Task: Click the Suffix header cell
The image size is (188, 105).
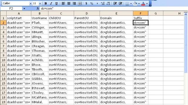Action: tap(140, 18)
